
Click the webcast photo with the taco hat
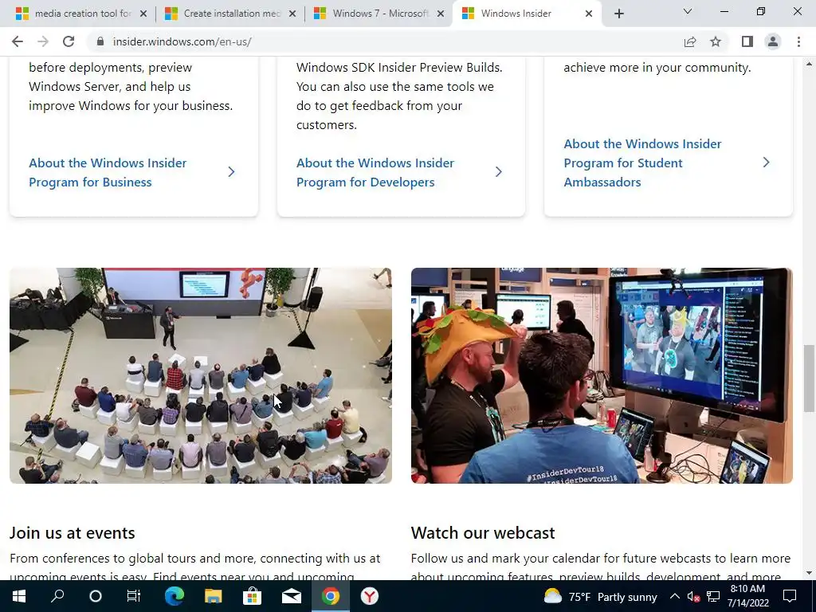click(x=602, y=376)
